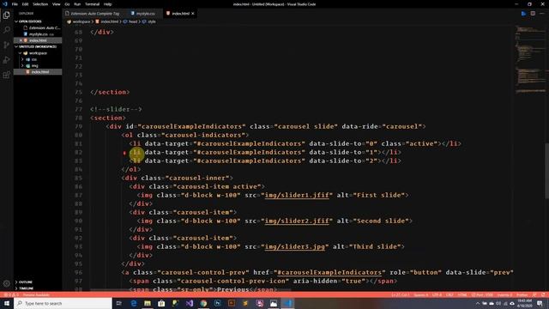Open the Help menu

tap(107, 4)
